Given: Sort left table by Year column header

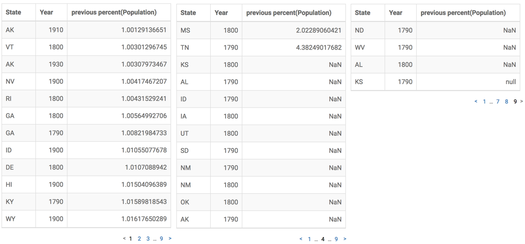Looking at the screenshot, I should point(47,12).
